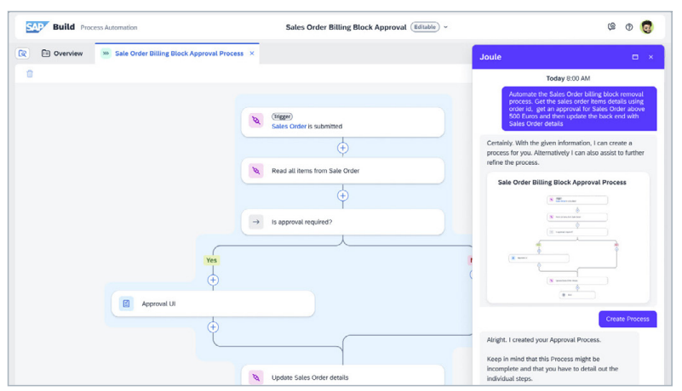This screenshot has width=682, height=391.
Task: Click the Sale Order Billing Block Approval Process card title
Action: pos(562,183)
